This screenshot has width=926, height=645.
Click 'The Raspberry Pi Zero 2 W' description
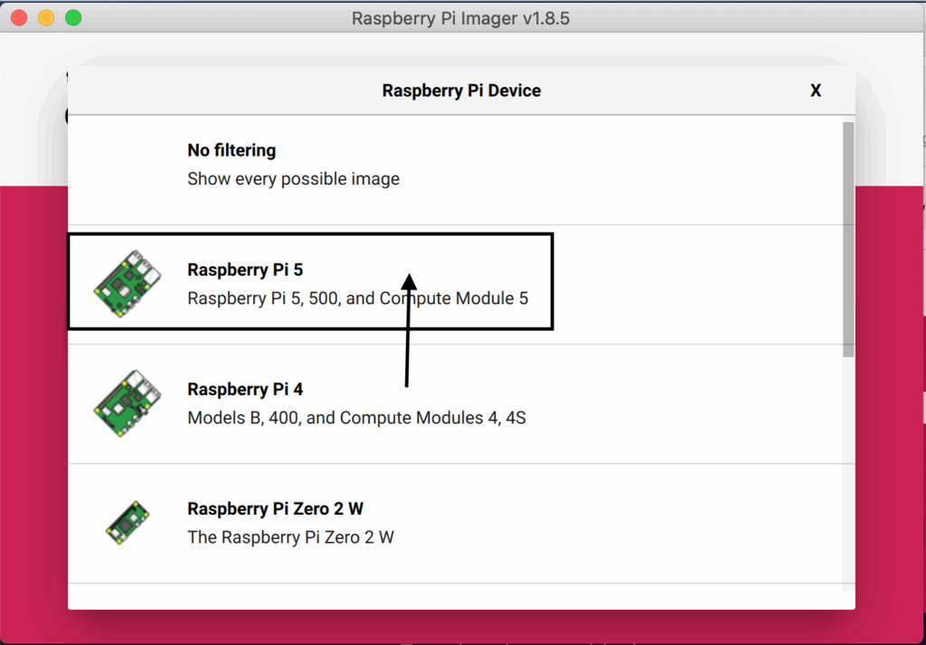(290, 537)
